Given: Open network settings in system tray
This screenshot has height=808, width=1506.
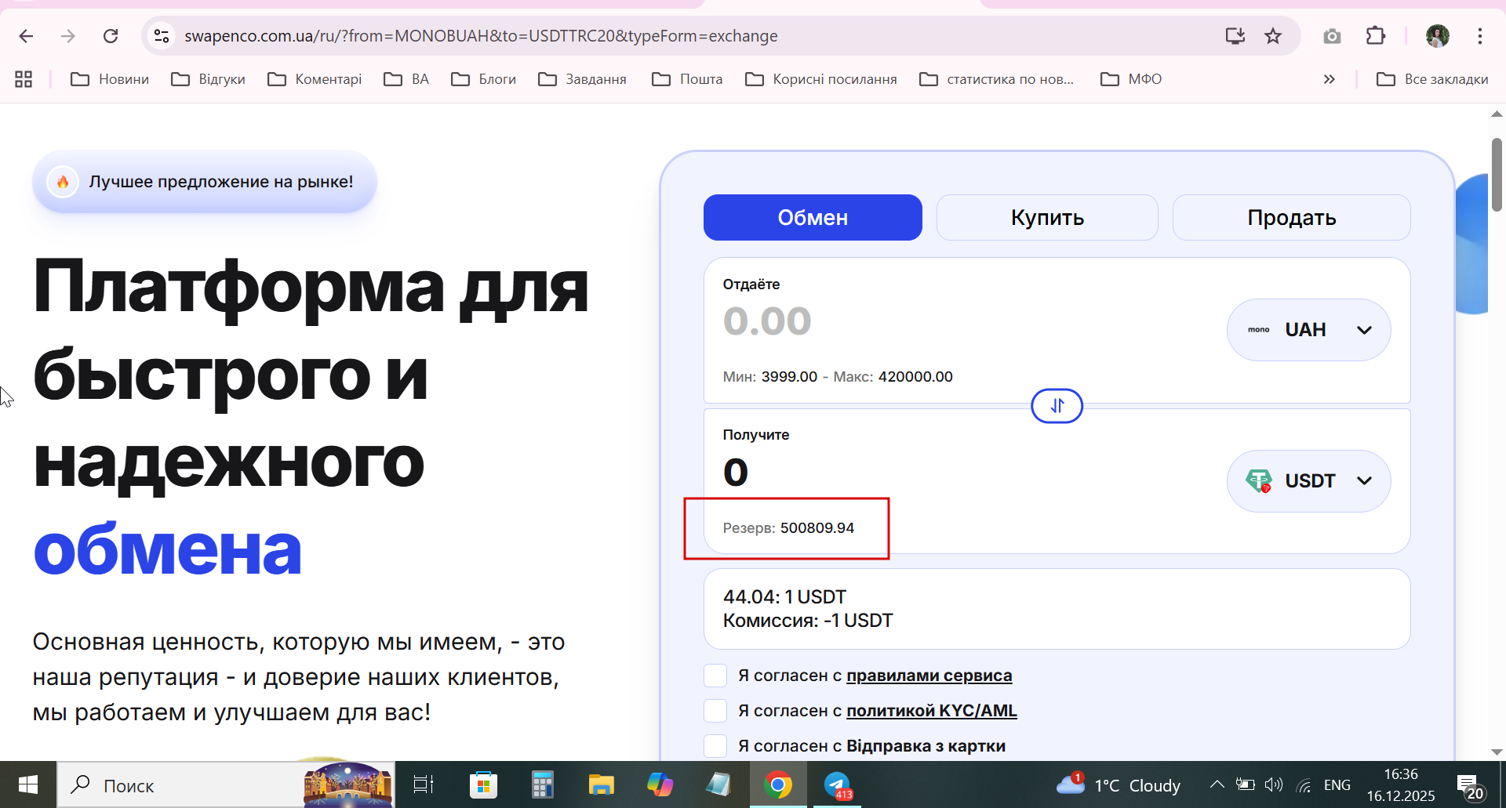Looking at the screenshot, I should [1304, 784].
